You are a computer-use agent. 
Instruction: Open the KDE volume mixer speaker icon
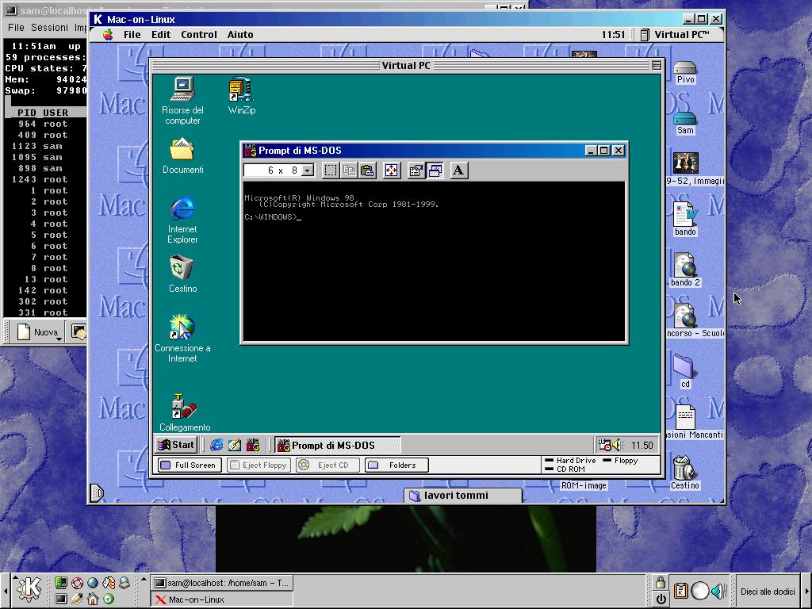(718, 590)
